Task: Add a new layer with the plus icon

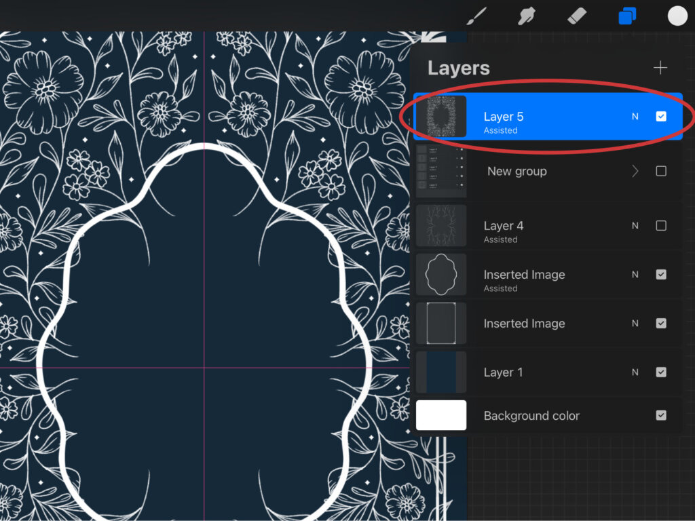Action: pos(660,68)
